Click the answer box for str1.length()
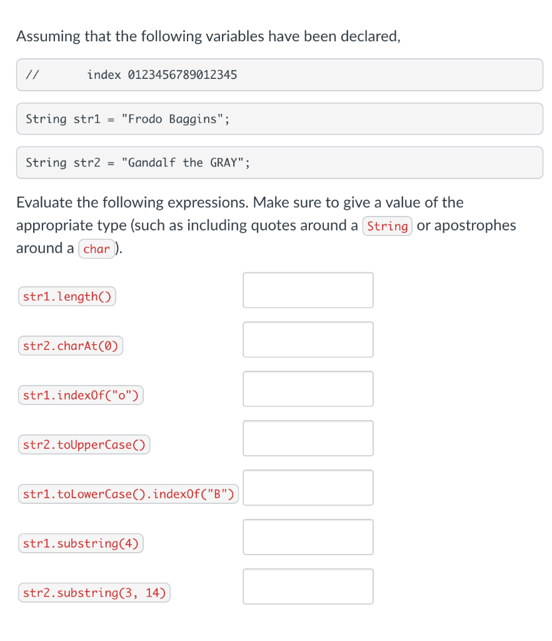 [x=308, y=290]
